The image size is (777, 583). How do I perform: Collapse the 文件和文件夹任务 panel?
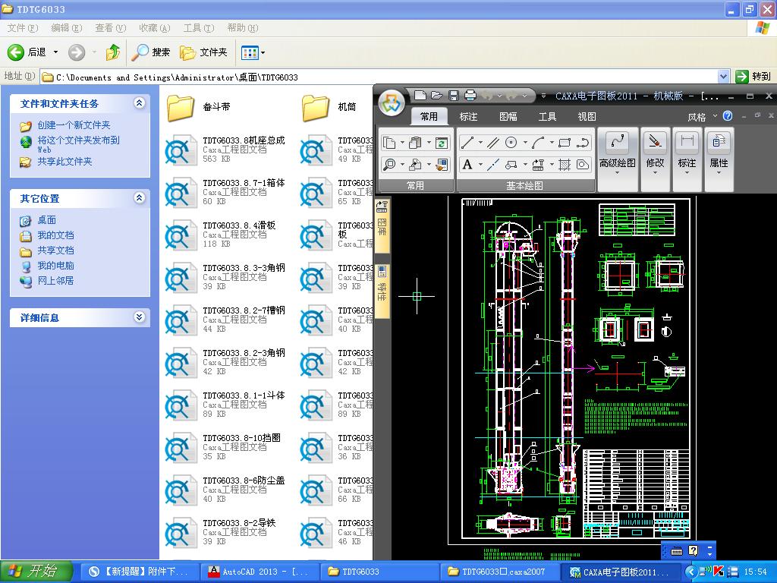139,103
